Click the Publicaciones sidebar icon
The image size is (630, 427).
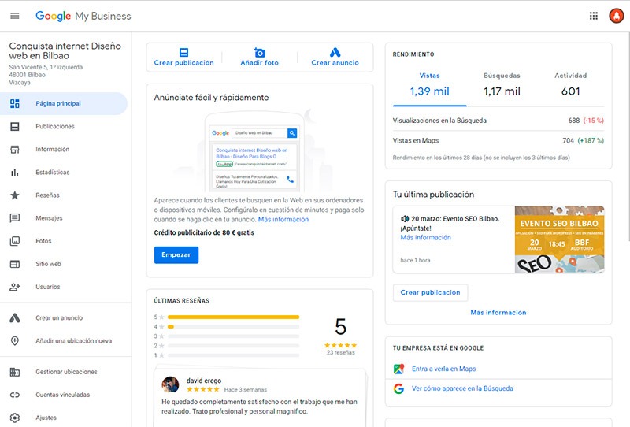pos(15,127)
